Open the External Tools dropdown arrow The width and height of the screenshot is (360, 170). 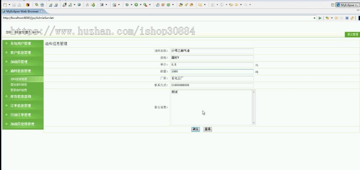click(150, 4)
